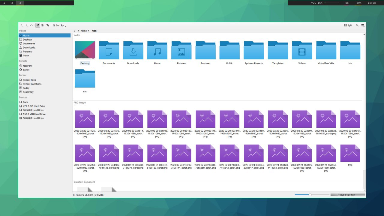Select the bin folder icon
This screenshot has height=216, width=384.
pos(350,50)
